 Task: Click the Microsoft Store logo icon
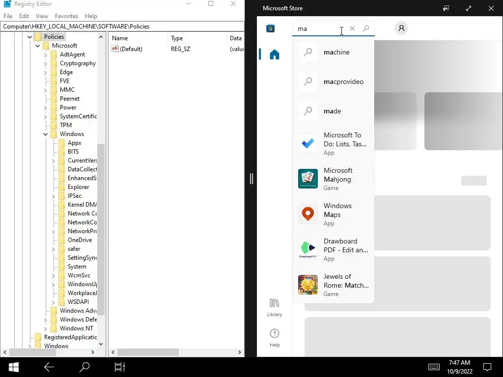[x=271, y=28]
